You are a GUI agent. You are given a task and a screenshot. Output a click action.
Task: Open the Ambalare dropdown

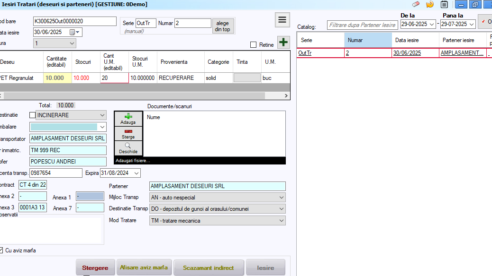[102, 127]
